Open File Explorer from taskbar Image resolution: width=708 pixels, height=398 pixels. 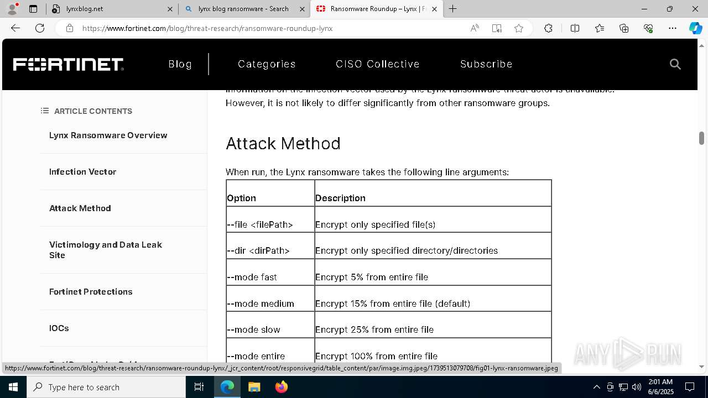[254, 387]
